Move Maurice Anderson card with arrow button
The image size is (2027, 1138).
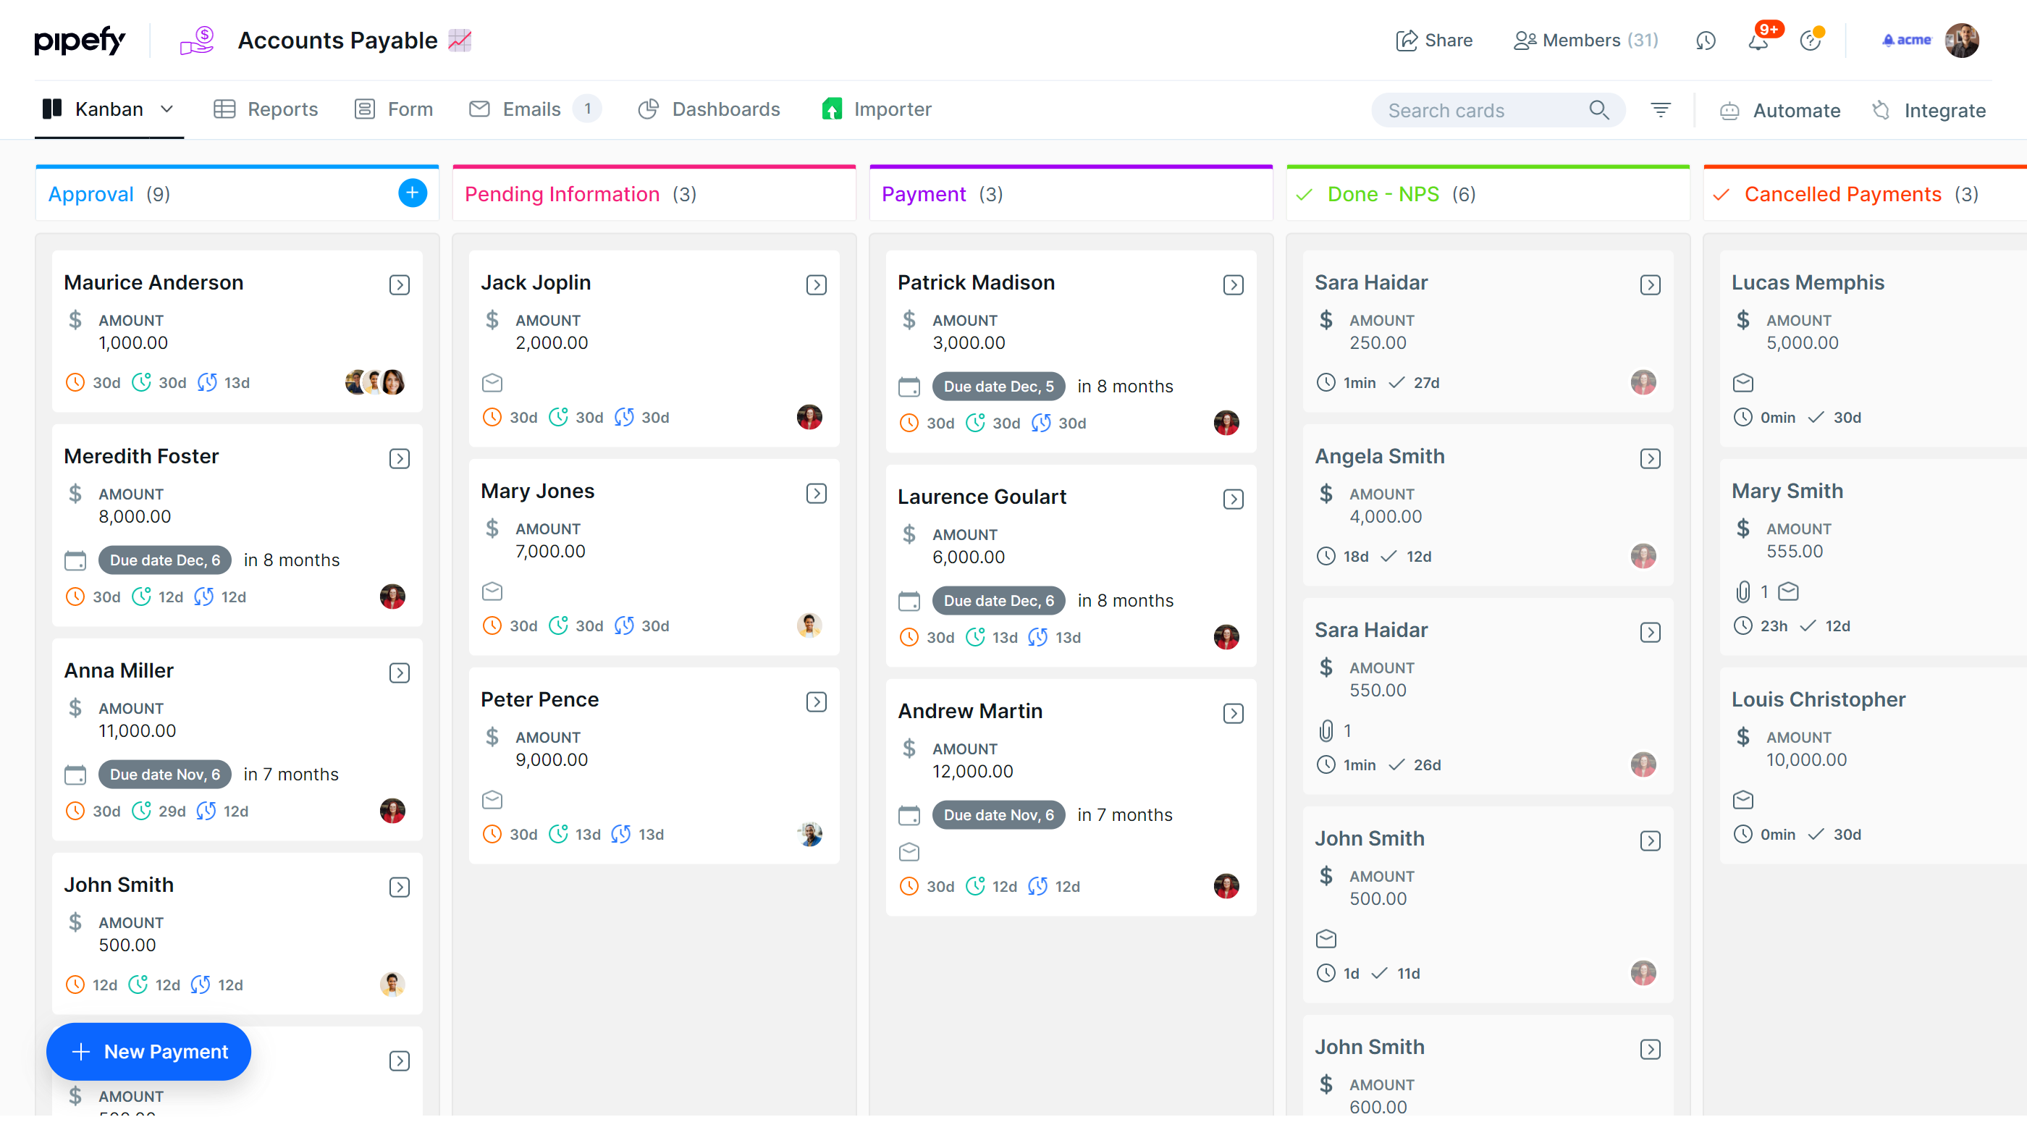point(400,285)
